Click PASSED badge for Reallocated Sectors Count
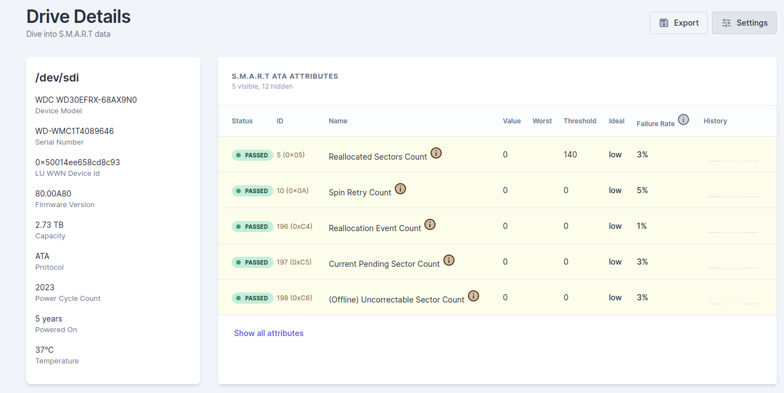Viewport: 784px width, 393px height. (252, 155)
